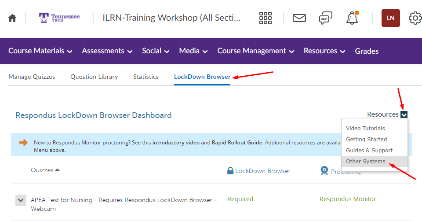Open Grades in the navigation bar
Screen dimensions: 422x221
(x=367, y=51)
